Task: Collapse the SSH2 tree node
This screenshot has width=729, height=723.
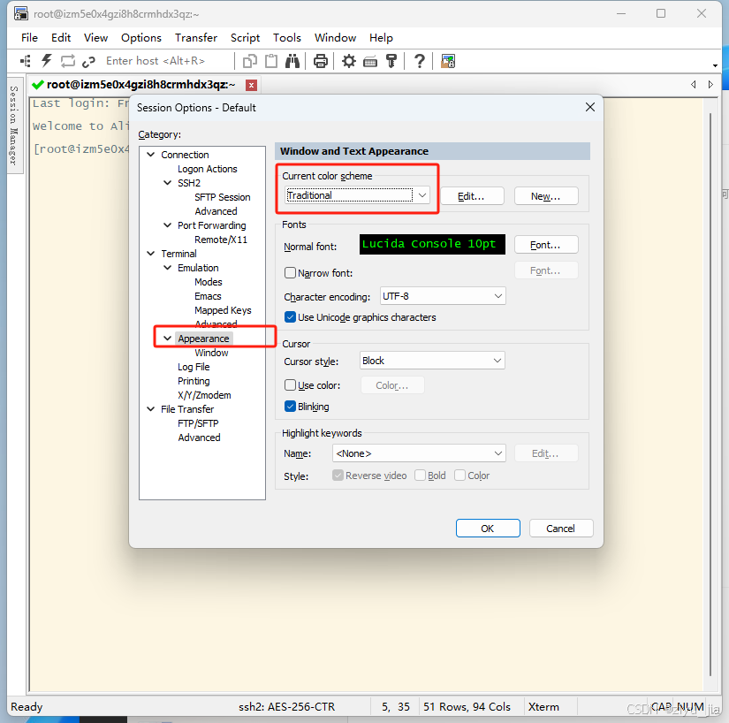Action: [167, 183]
